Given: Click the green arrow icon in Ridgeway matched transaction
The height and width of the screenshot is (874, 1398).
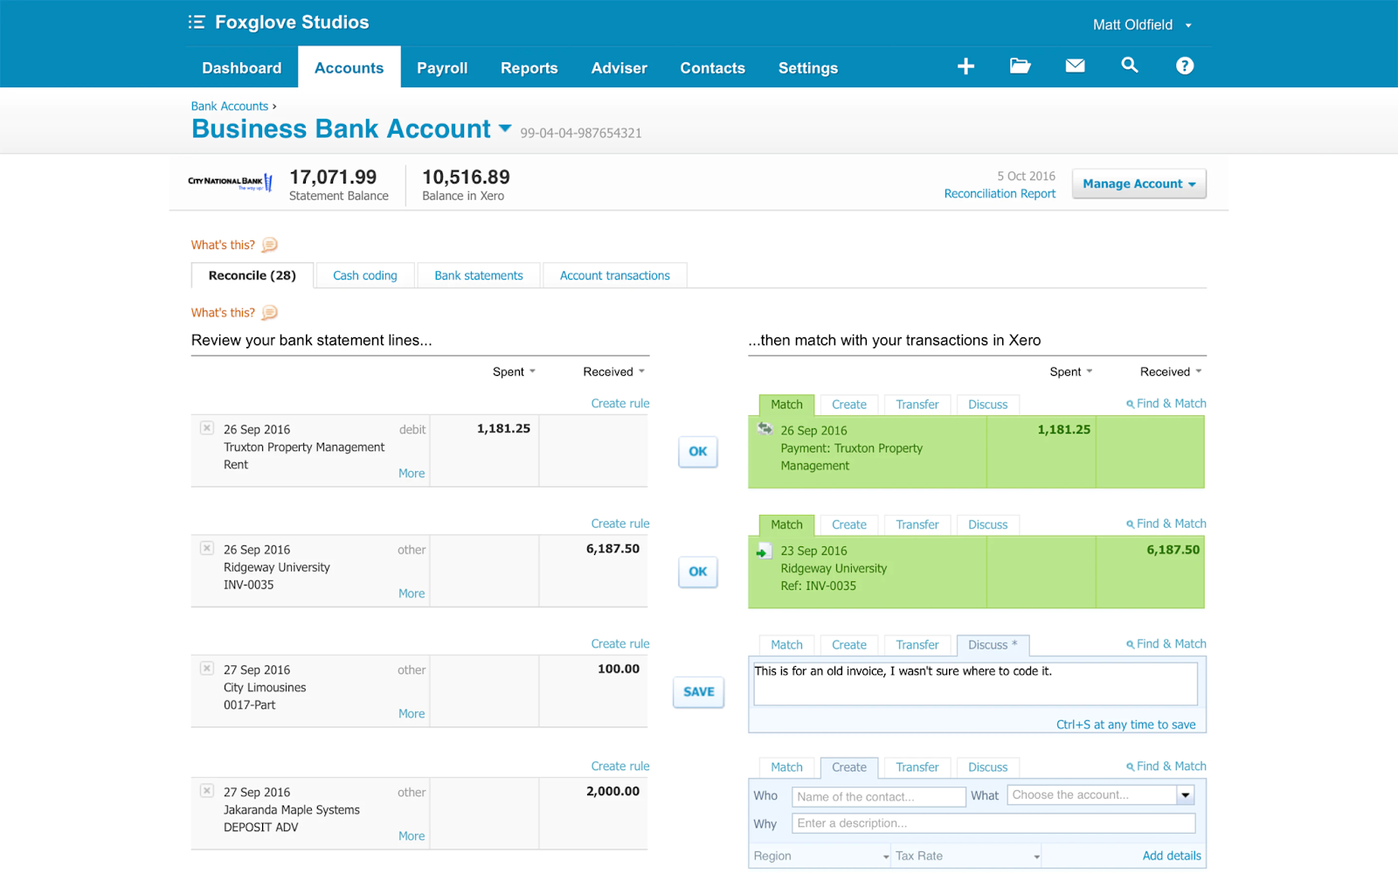Looking at the screenshot, I should pos(763,551).
